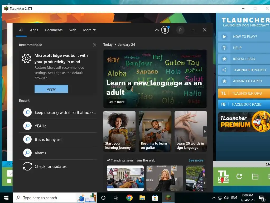Viewport: 270px width, 203px height.
Task: Open TLAUNCHER POCKET link
Action: click(244, 70)
